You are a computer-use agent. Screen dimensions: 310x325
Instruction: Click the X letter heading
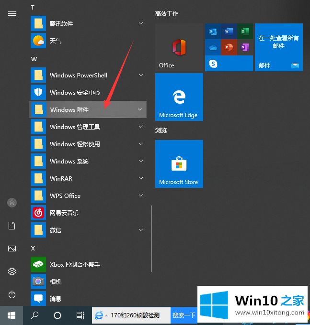(x=33, y=249)
